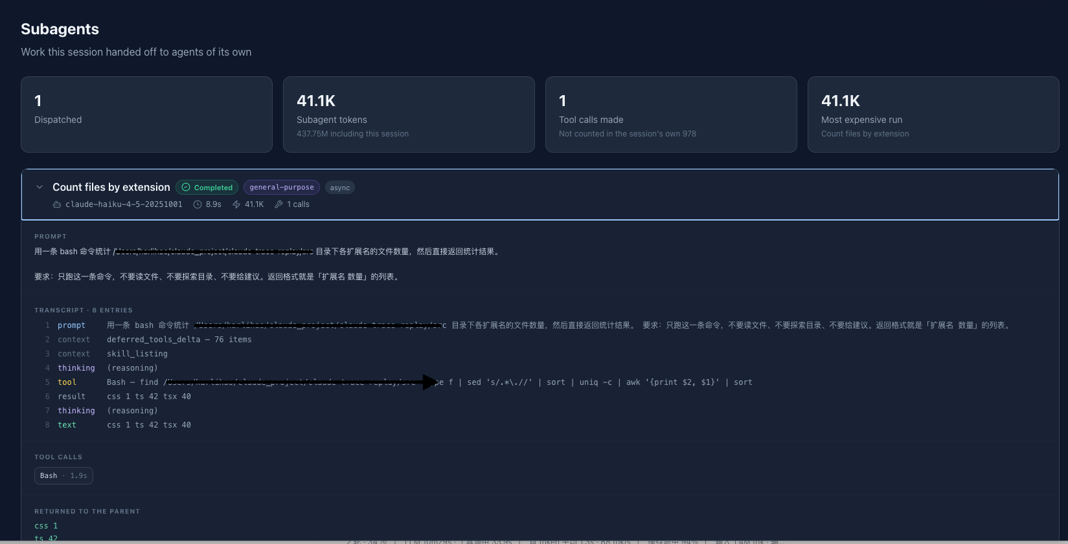Click the general-purpose agent type badge
Image resolution: width=1068 pixels, height=544 pixels.
[282, 188]
